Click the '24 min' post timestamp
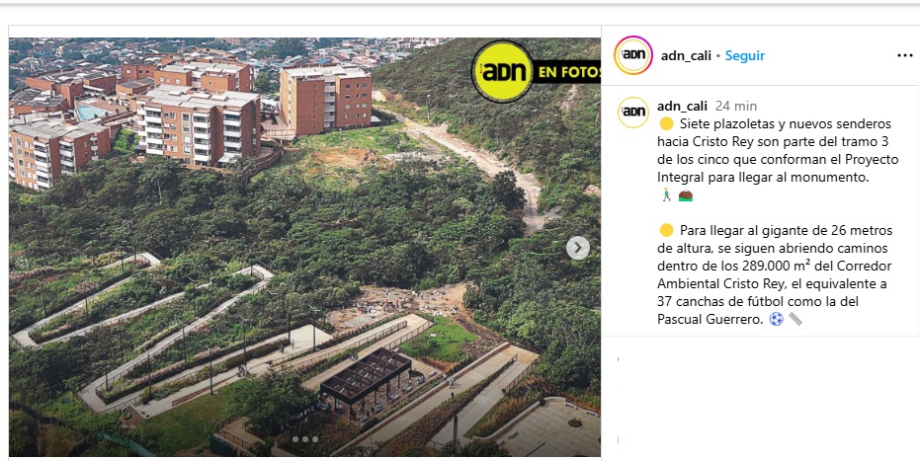This screenshot has height=461, width=920. pos(736,106)
